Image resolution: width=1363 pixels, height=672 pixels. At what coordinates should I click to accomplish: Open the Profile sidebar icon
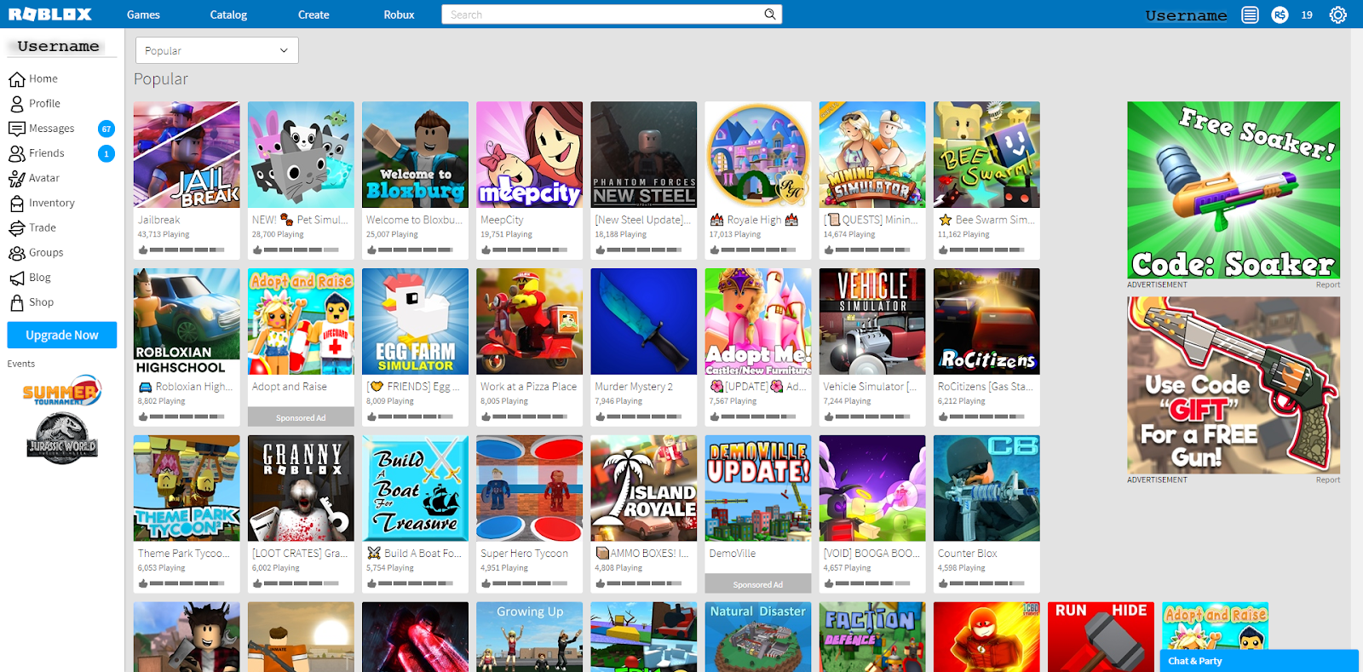click(17, 104)
